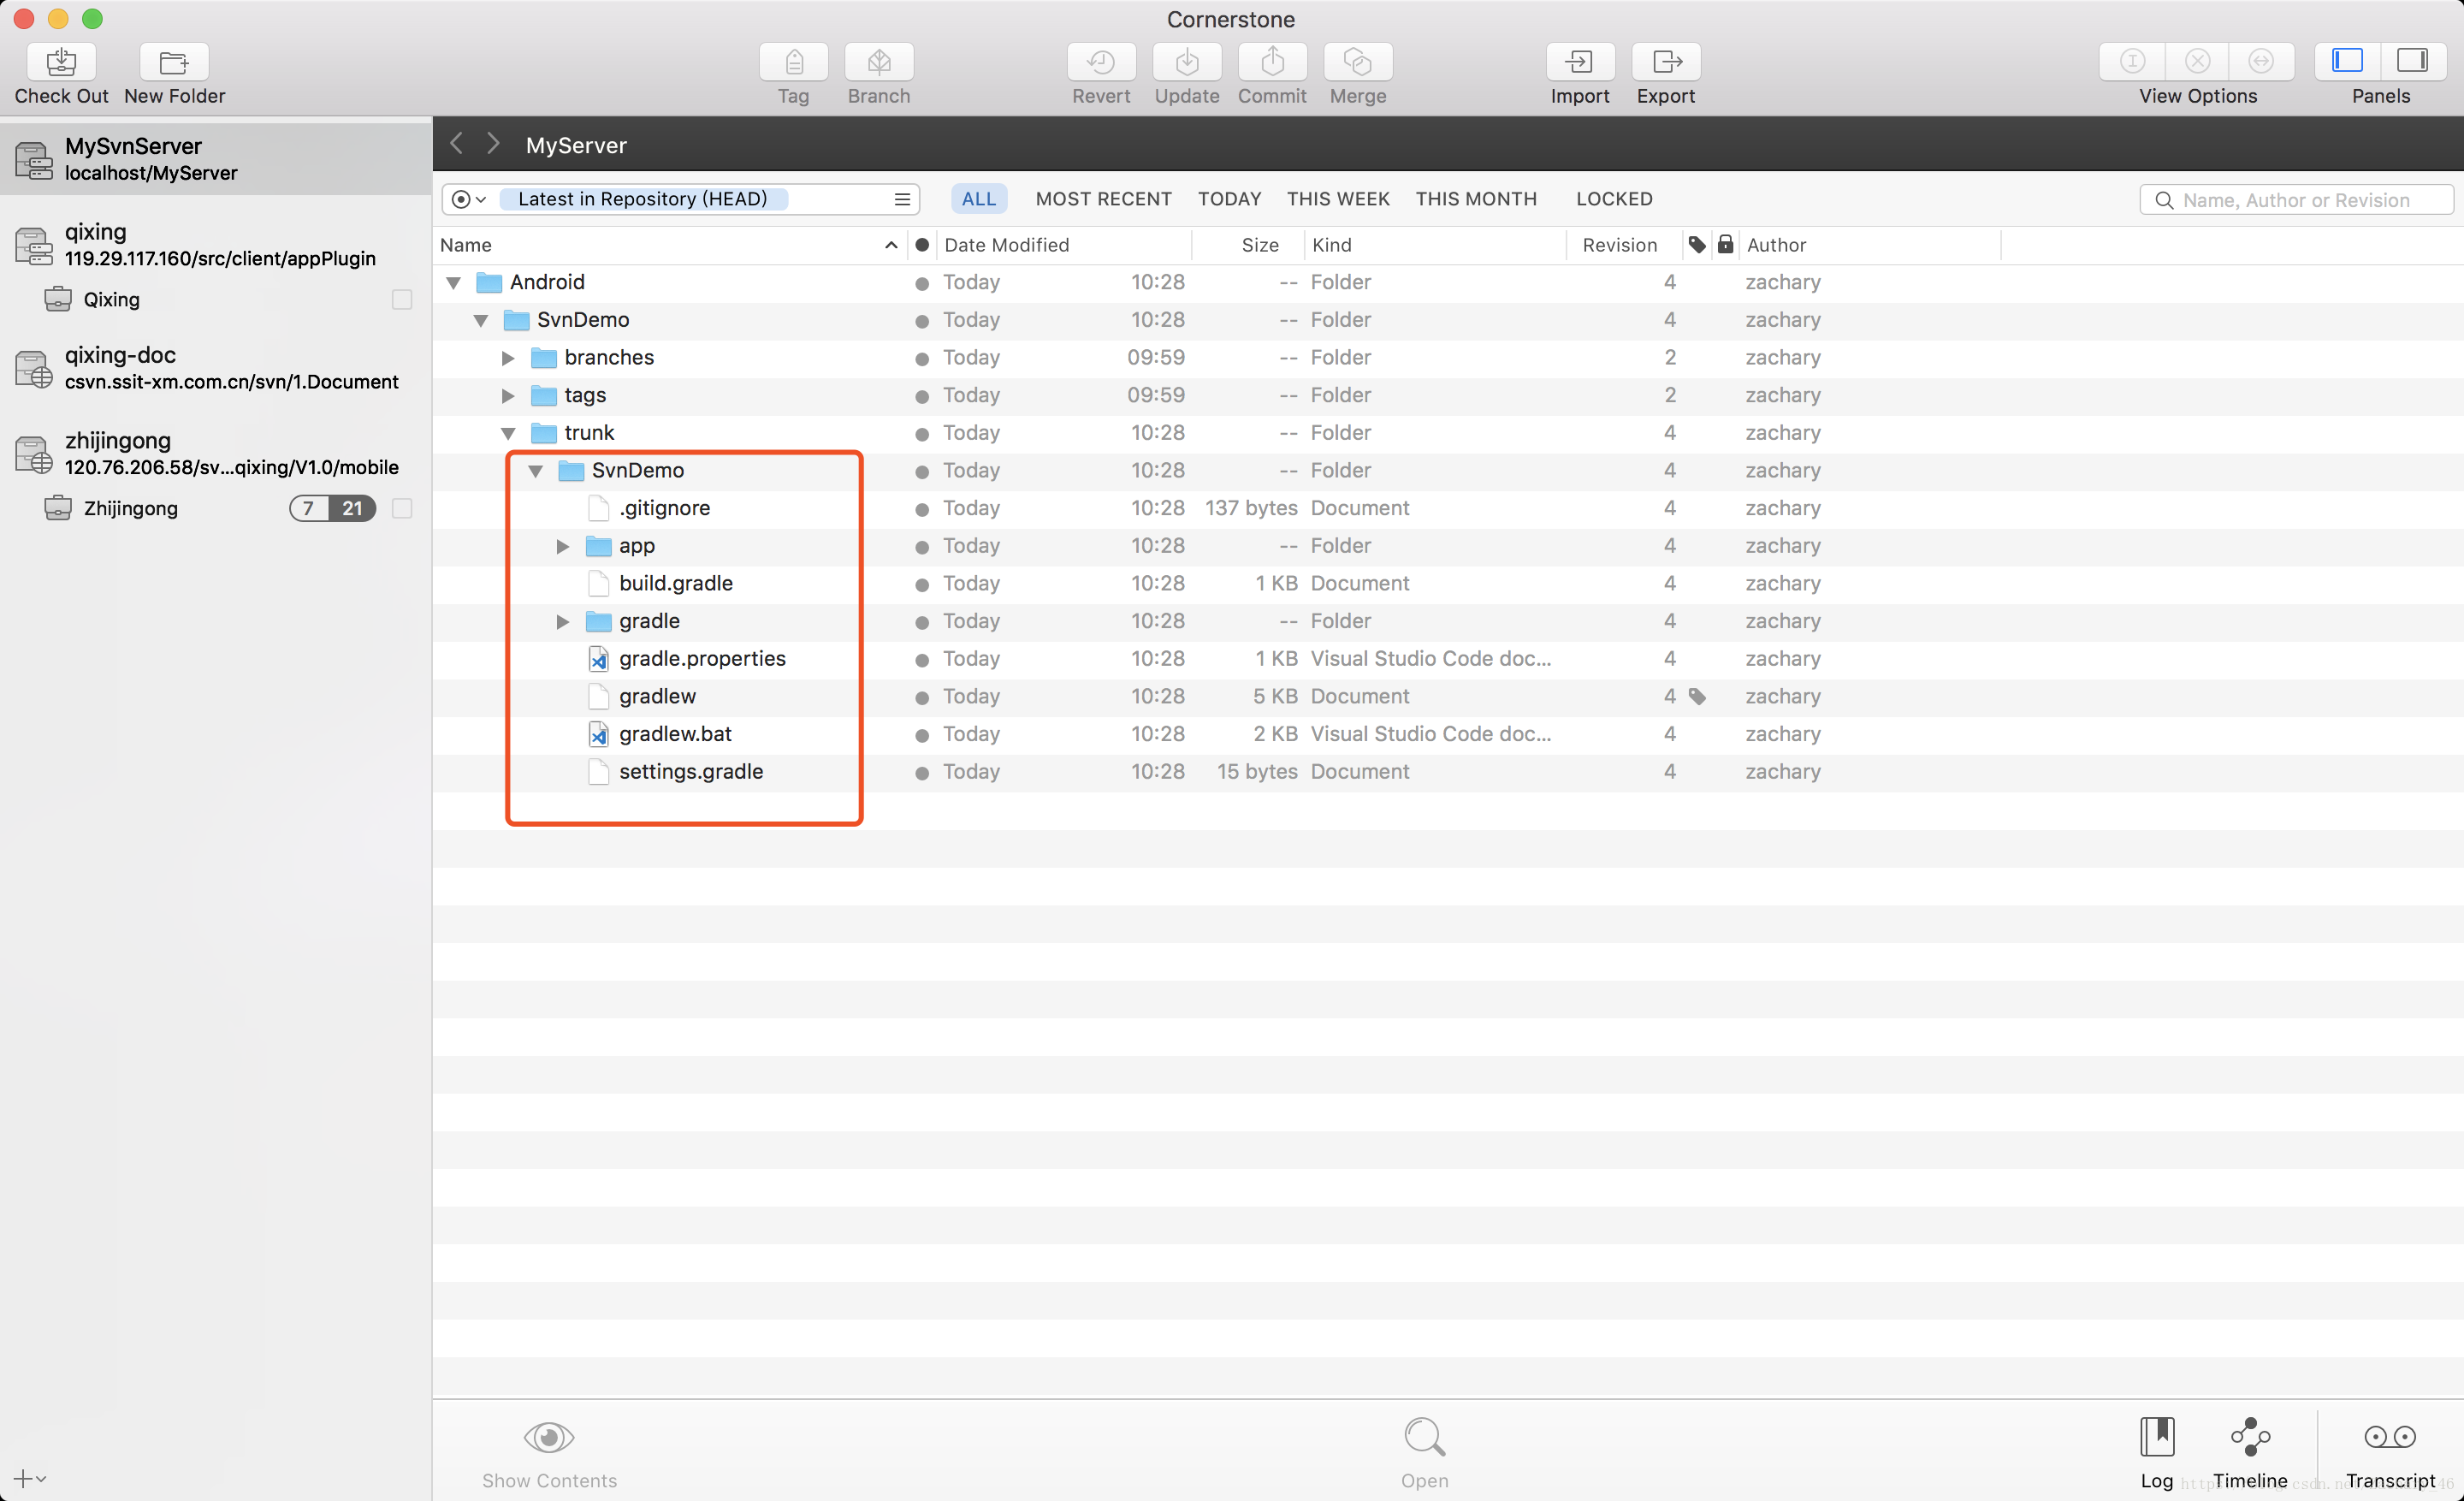This screenshot has width=2464, height=1501.
Task: Select the LOCKED filter tab
Action: pos(1614,199)
